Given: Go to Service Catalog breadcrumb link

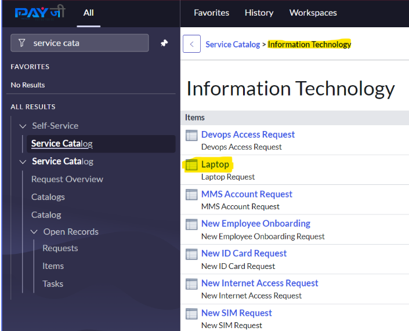Looking at the screenshot, I should tap(233, 44).
